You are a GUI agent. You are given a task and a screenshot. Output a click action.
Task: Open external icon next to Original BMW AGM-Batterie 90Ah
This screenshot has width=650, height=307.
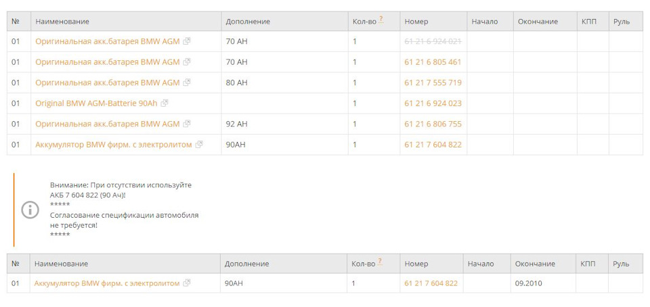click(165, 103)
